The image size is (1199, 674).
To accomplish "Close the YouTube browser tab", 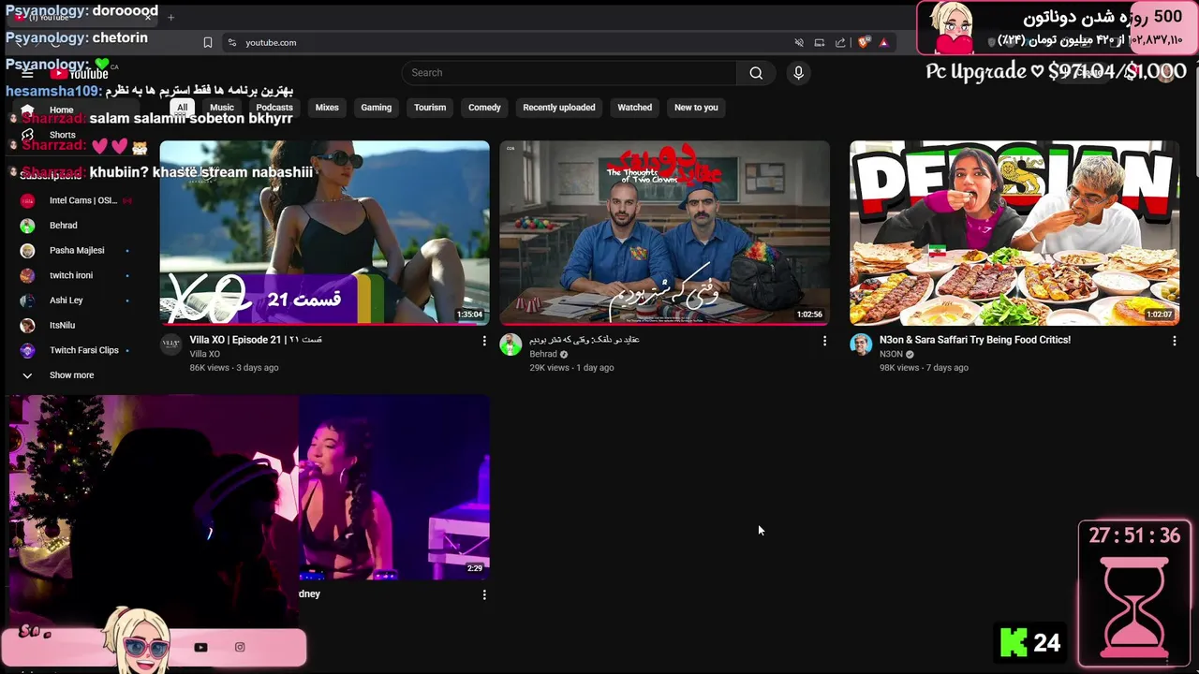I will [x=148, y=17].
